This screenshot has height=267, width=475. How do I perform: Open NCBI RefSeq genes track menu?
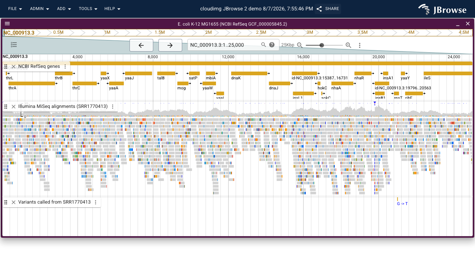(65, 66)
